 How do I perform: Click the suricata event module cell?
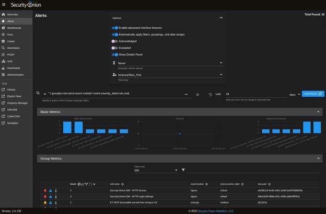[x=195, y=203]
